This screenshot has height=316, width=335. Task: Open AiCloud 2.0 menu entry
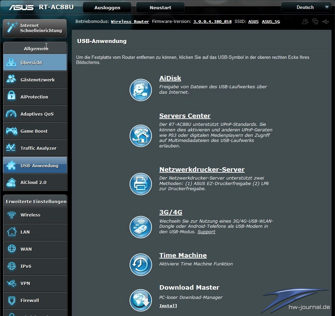(x=35, y=182)
